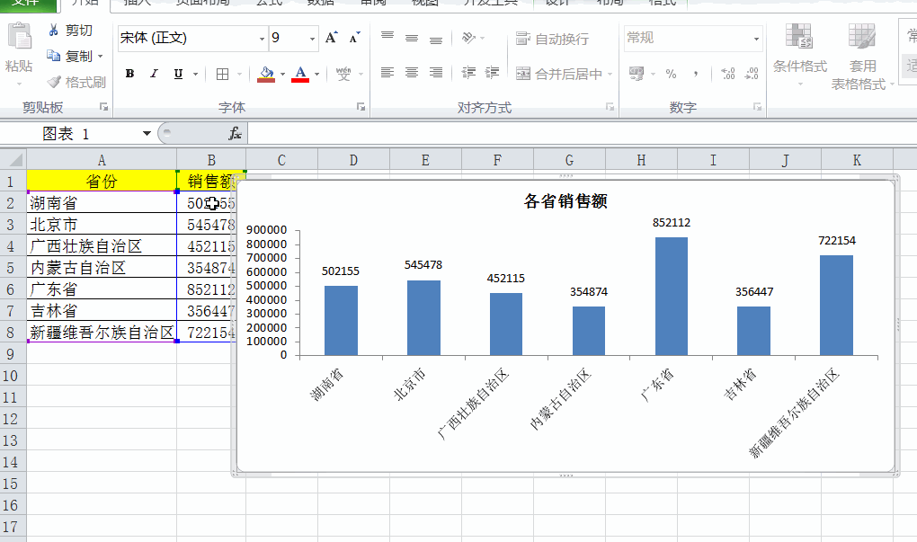Open the font color dropdown arrow
Image resolution: width=917 pixels, height=542 pixels.
pos(317,75)
